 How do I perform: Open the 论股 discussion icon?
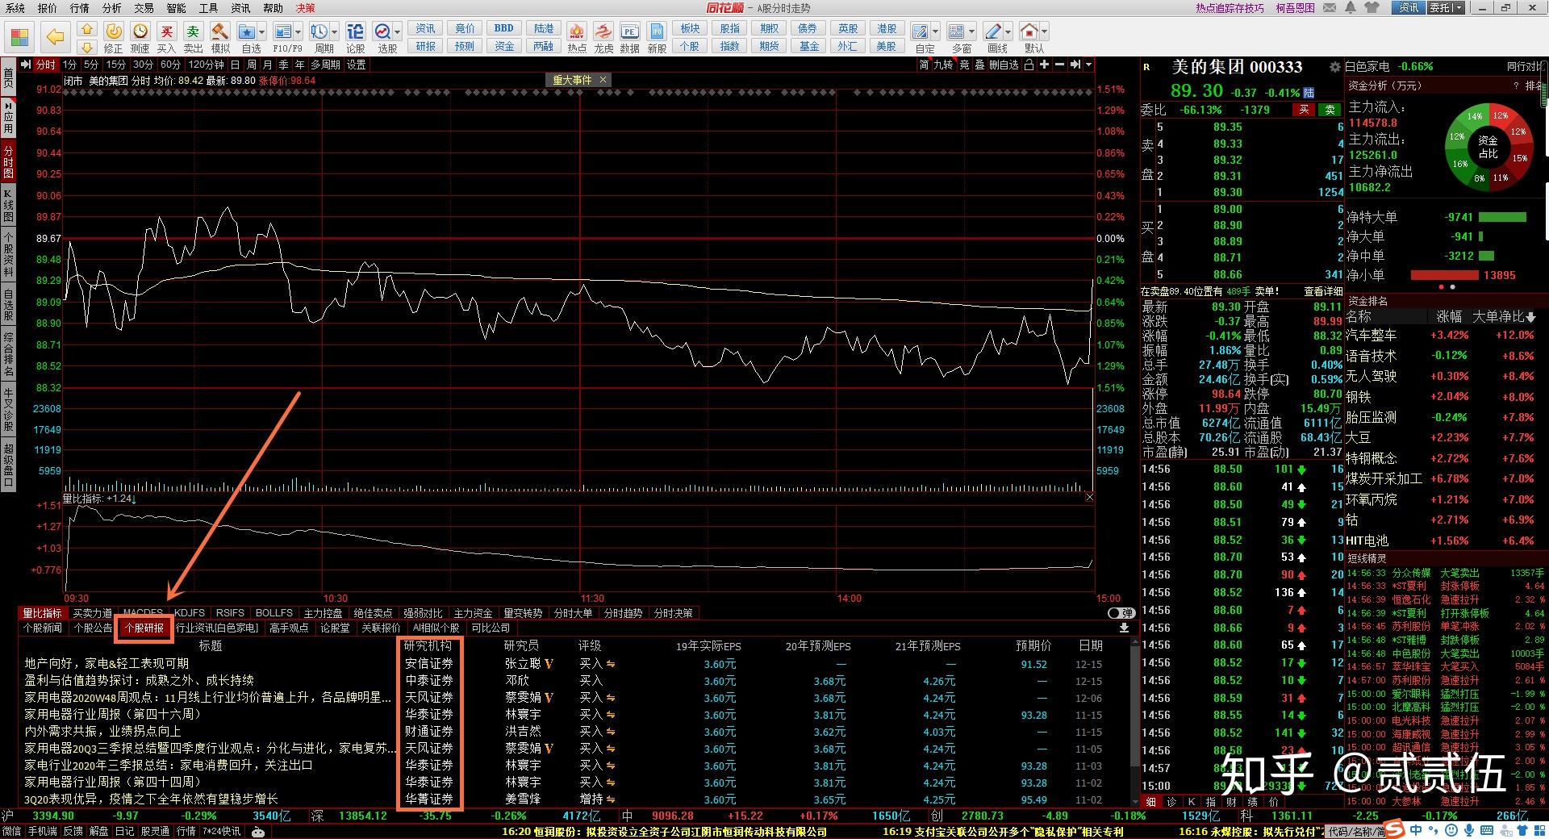(356, 37)
